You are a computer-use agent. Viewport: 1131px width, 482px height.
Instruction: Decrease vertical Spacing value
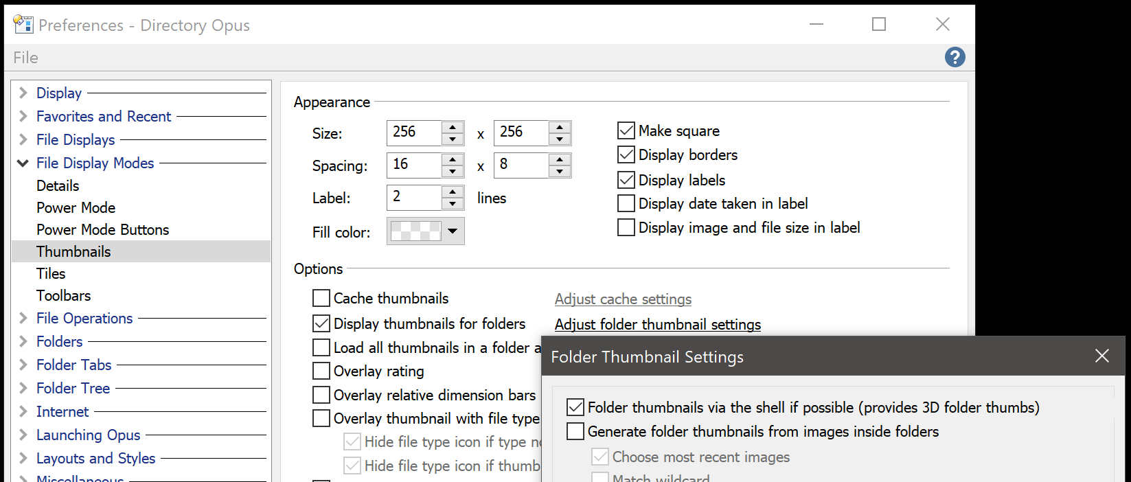[x=560, y=171]
